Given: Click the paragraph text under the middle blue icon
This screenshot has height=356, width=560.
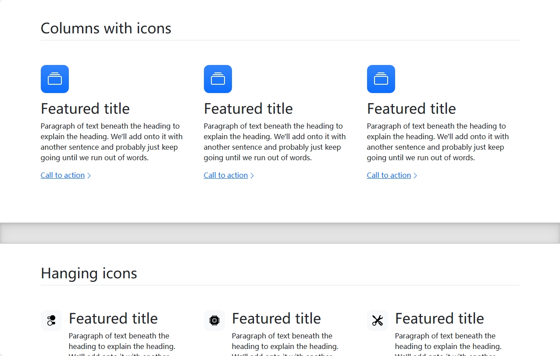Looking at the screenshot, I should click(x=275, y=142).
